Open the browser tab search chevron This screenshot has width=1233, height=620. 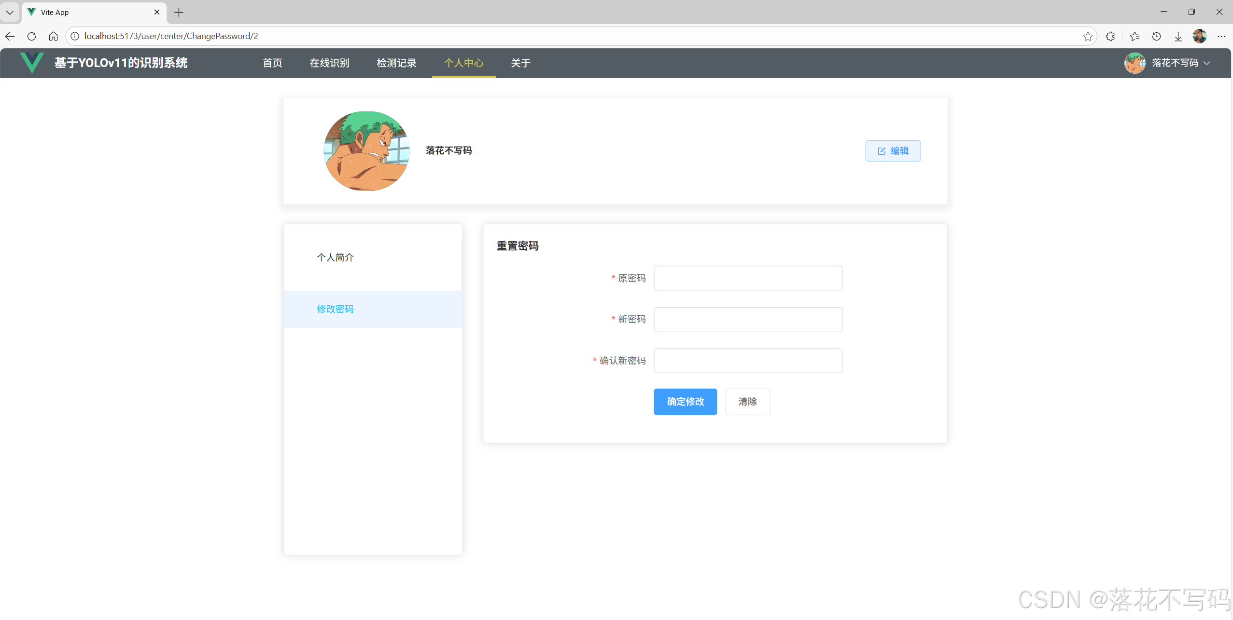[x=10, y=12]
